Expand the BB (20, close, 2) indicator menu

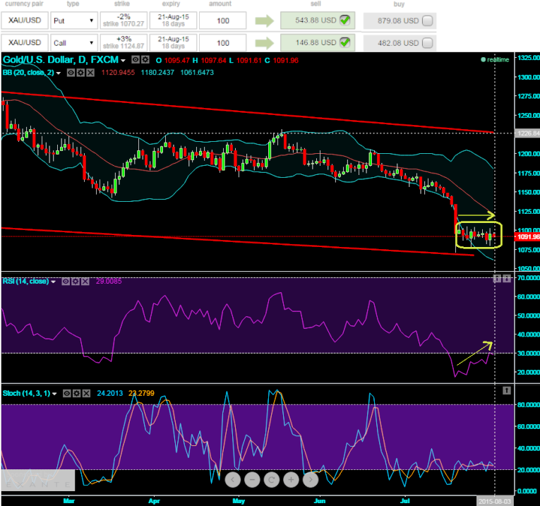(59, 73)
